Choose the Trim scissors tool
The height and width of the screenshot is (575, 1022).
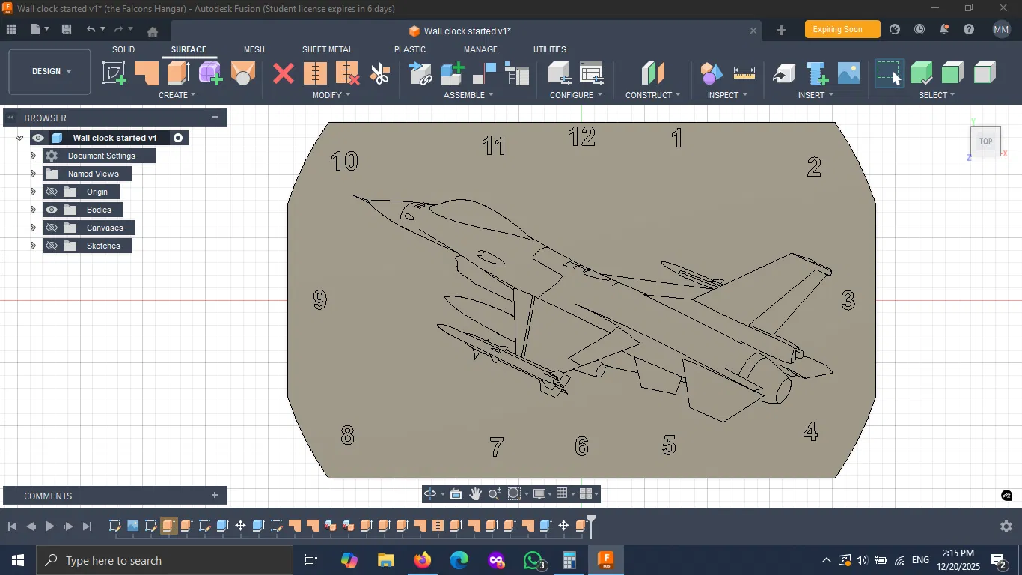(380, 73)
